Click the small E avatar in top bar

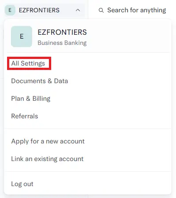click(10, 10)
